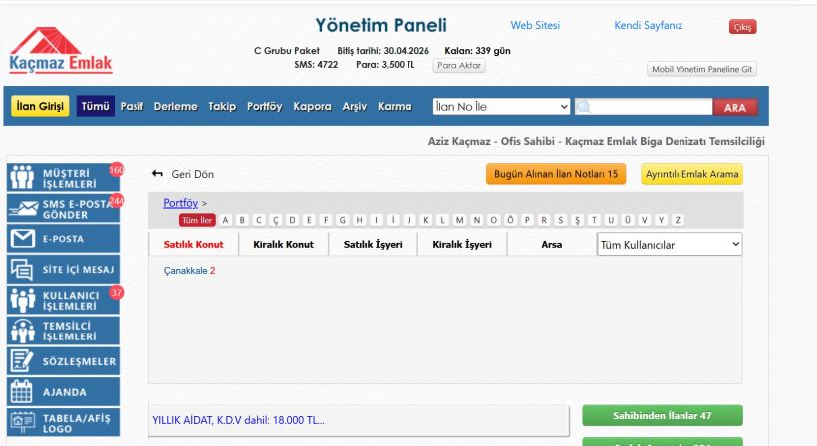The width and height of the screenshot is (817, 446).
Task: Filter by the Tüm İller button
Action: tap(197, 220)
